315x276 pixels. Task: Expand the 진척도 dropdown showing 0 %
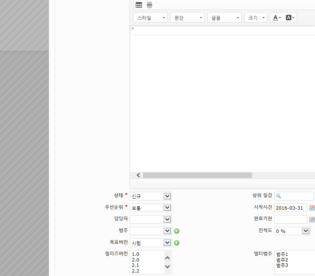(x=305, y=231)
